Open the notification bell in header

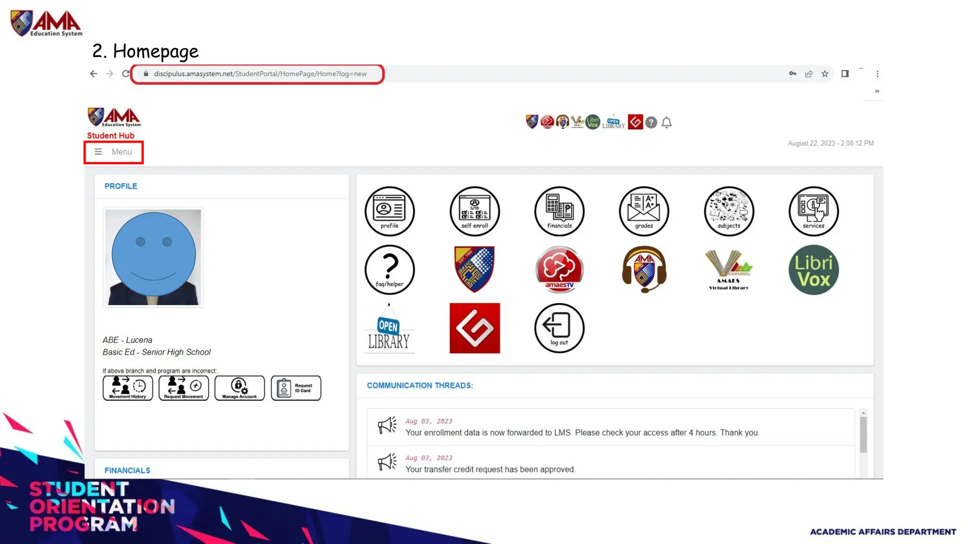tap(666, 123)
